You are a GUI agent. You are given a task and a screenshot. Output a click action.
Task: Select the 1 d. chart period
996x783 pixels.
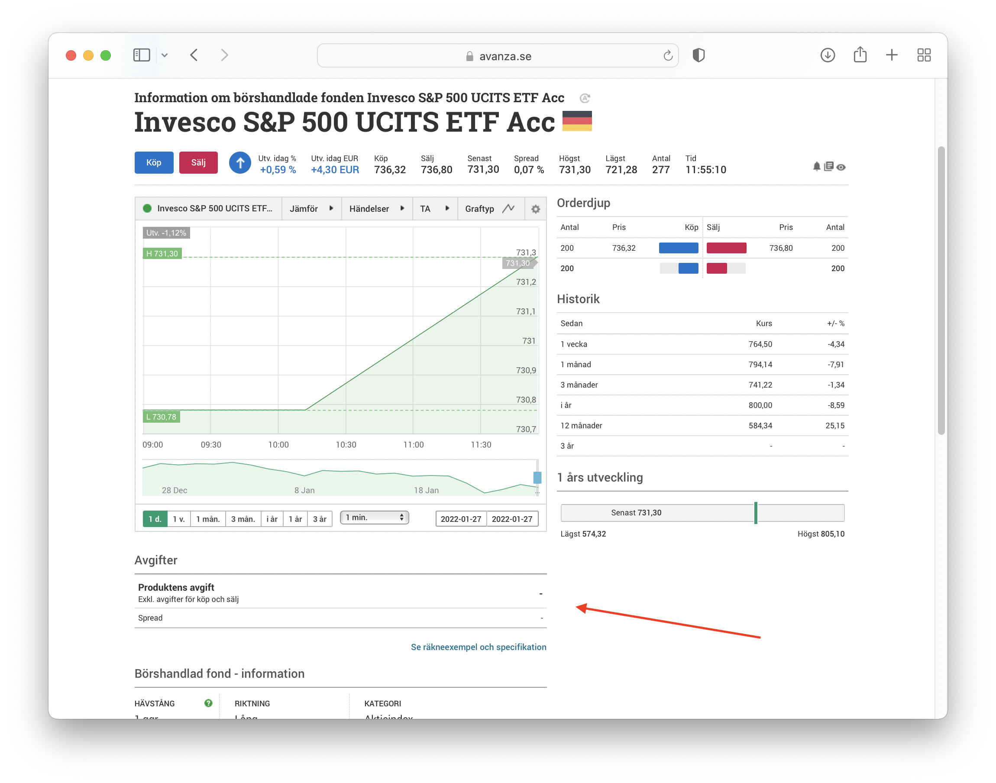click(x=155, y=519)
